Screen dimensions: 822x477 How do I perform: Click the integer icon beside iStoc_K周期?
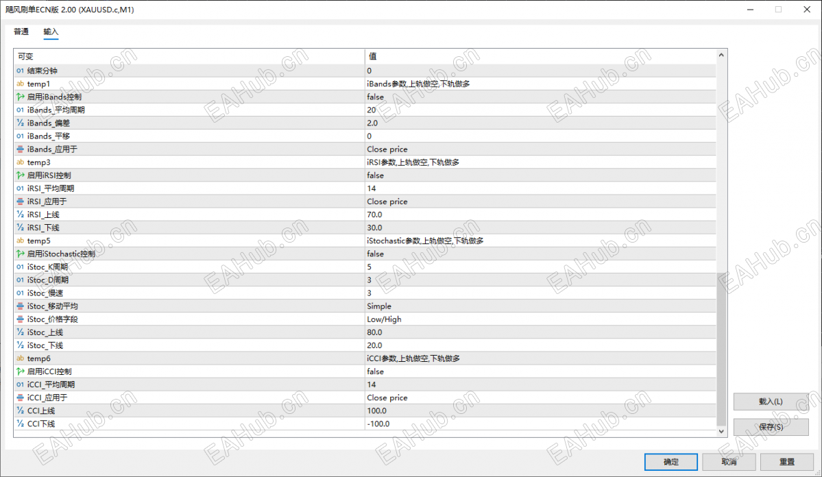[x=20, y=267]
